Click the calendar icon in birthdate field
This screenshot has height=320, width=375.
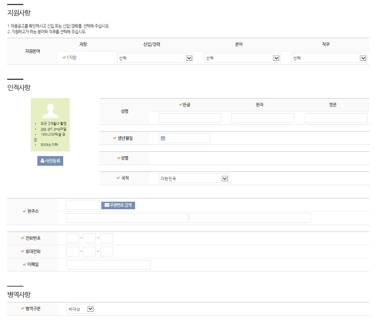(x=163, y=138)
